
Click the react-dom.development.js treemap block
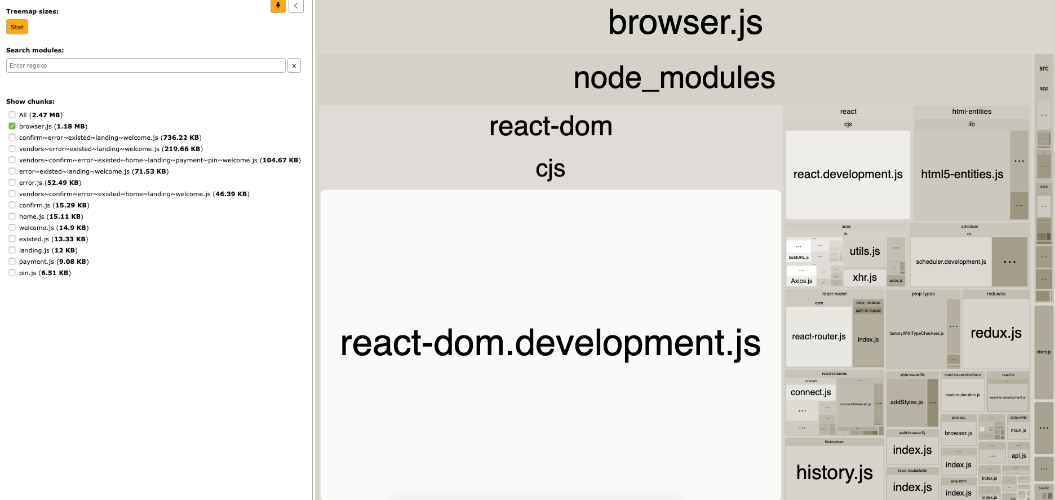[x=551, y=344]
